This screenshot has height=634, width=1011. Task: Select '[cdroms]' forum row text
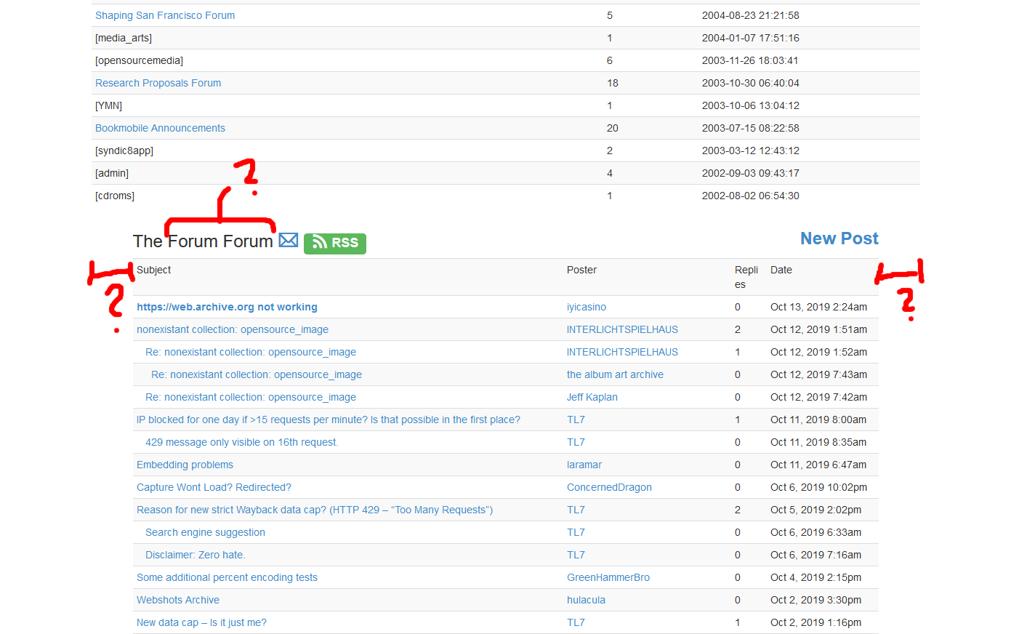point(115,196)
